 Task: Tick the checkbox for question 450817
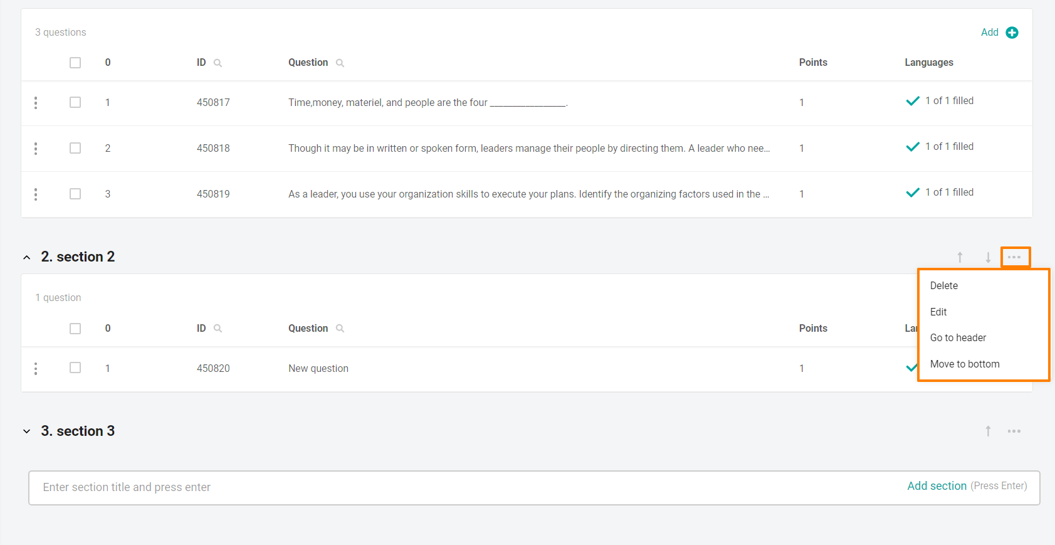75,102
